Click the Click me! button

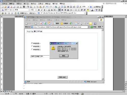pyautogui.click(x=62, y=77)
